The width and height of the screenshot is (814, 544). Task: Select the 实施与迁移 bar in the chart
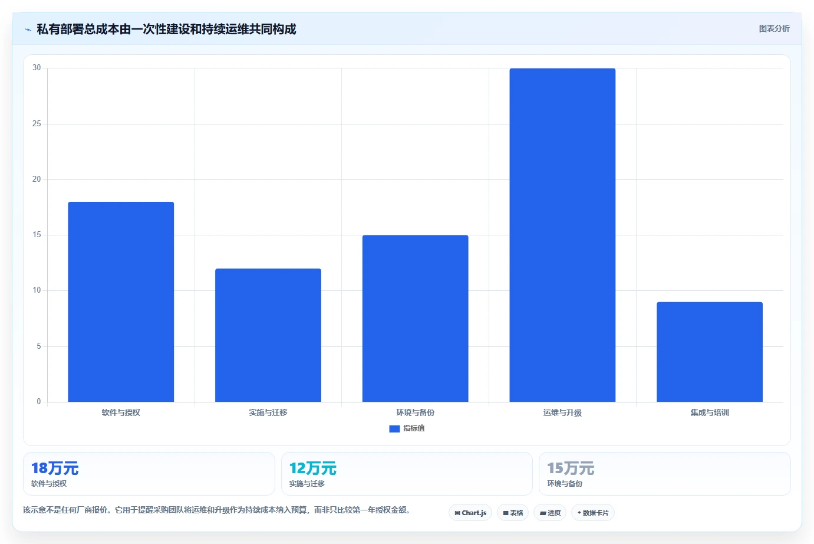(x=268, y=335)
